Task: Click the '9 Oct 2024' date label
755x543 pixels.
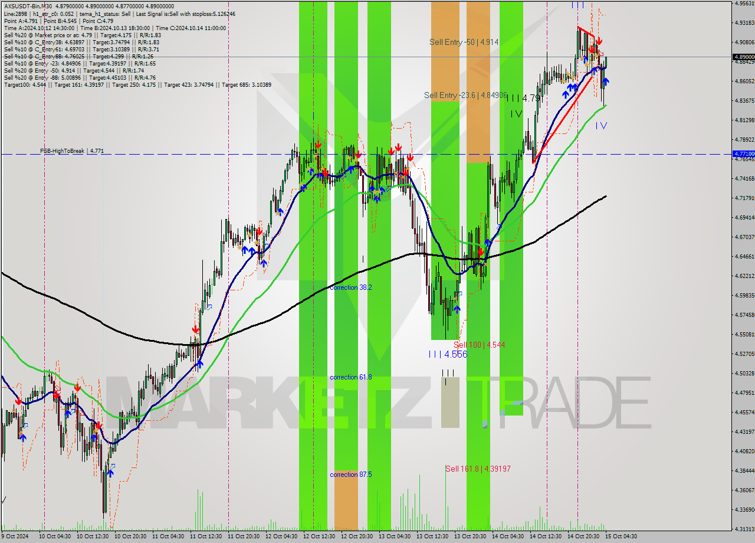Action: coord(15,537)
